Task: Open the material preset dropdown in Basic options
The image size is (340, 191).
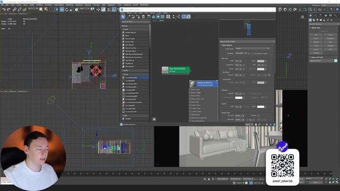Action: click(x=253, y=48)
